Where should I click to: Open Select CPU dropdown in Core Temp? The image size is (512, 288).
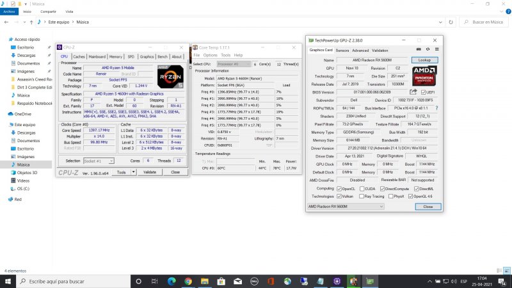click(234, 65)
